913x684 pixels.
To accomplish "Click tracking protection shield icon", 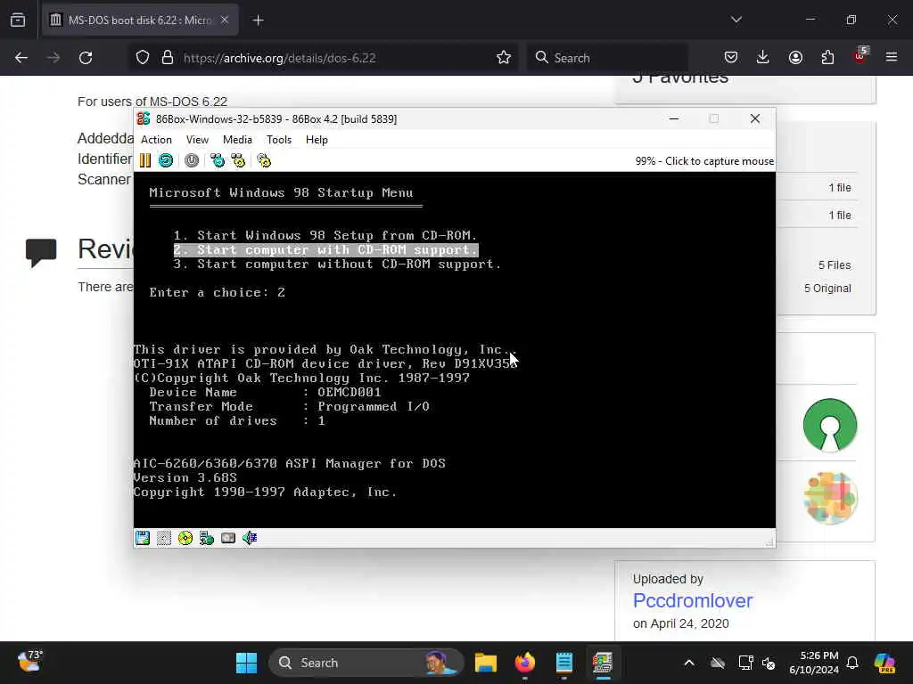I will coord(143,58).
